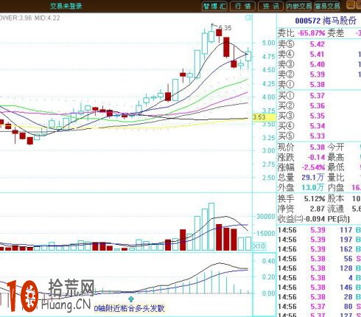This screenshot has height=317, width=361.
Task: Click the 外盘 value 13.0万
Action: [313, 188]
